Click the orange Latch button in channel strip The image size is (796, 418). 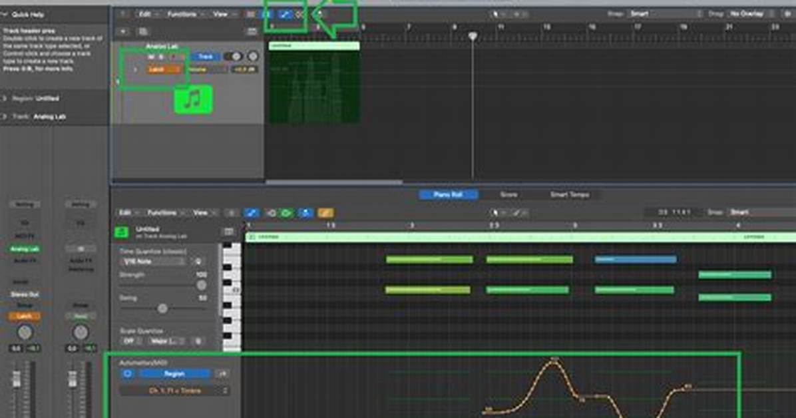[24, 316]
